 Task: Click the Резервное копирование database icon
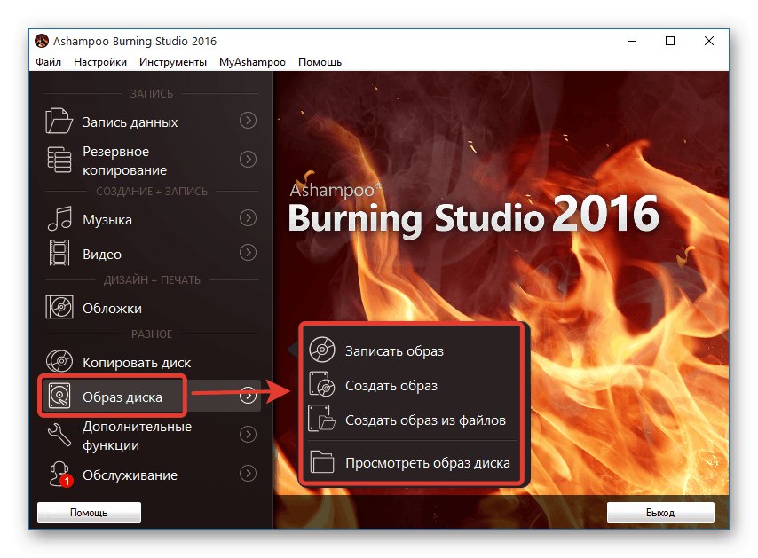pyautogui.click(x=59, y=160)
